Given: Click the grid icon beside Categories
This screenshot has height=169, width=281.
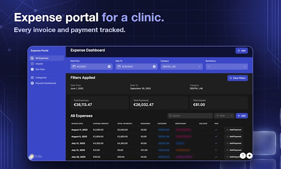Looking at the screenshot, I should pos(32,78).
